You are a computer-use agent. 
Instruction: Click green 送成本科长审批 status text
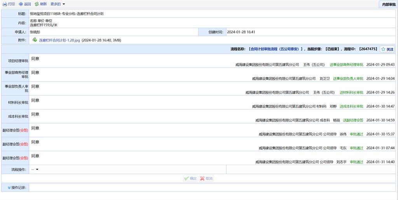(x=351, y=106)
